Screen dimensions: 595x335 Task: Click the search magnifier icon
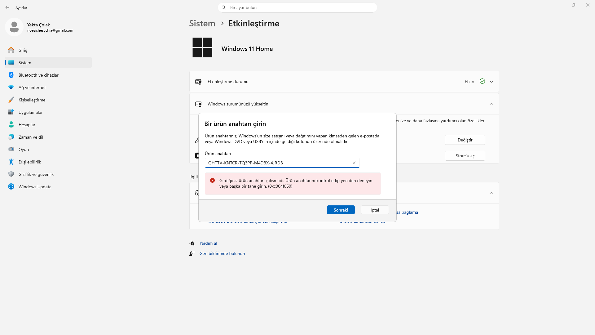pos(224,7)
